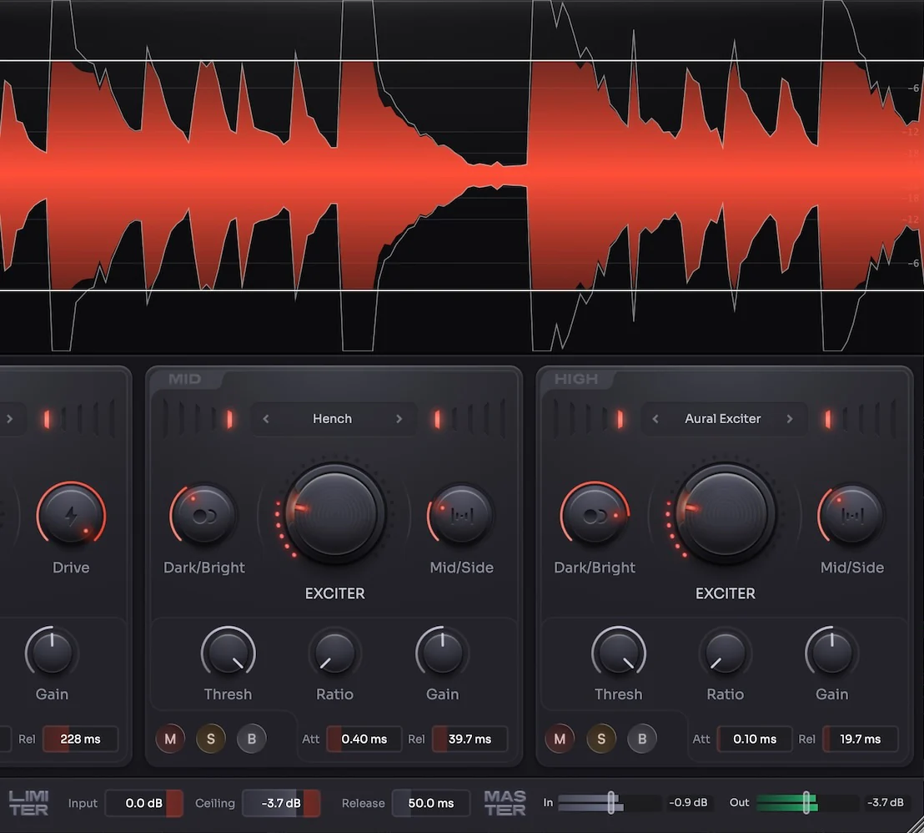Click the MASTER section emblem

[x=504, y=803]
